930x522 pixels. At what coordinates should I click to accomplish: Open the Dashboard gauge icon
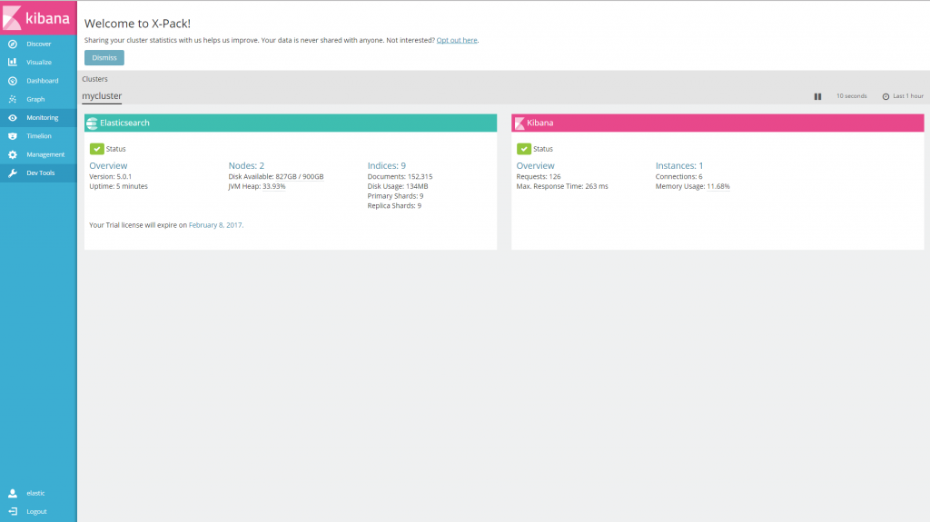pos(13,81)
